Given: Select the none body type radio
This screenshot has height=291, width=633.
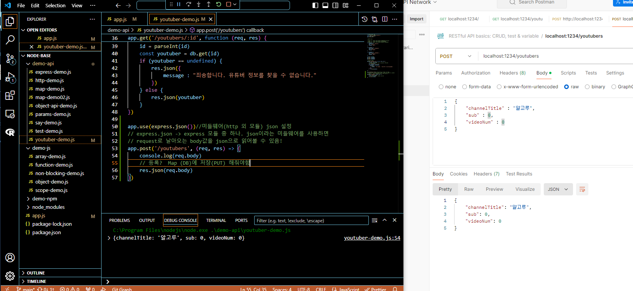Looking at the screenshot, I should click(x=441, y=87).
